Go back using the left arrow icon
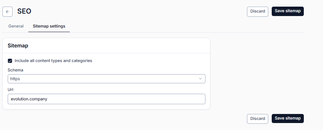The height and width of the screenshot is (130, 323). [x=7, y=12]
